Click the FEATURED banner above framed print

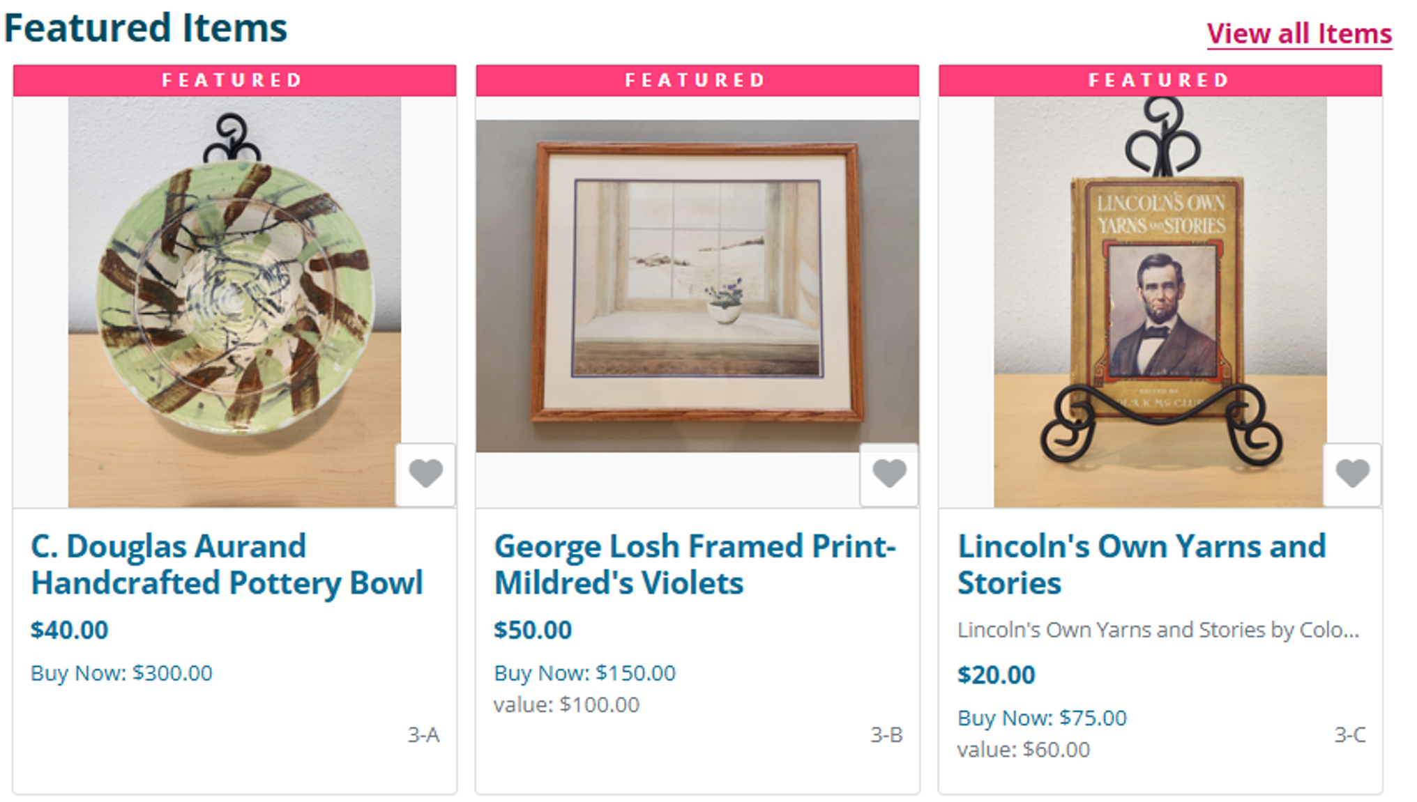click(x=697, y=80)
